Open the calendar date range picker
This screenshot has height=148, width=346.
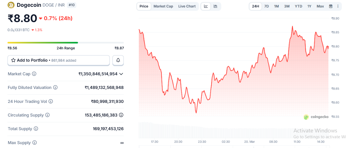[x=330, y=6]
